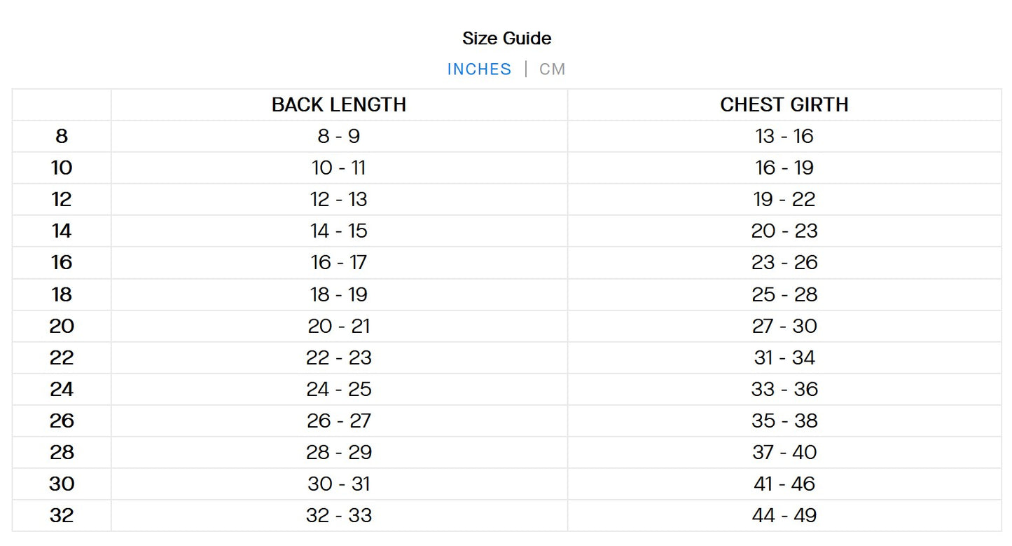The image size is (1012, 546).
Task: Click the Size Guide heading
Action: tap(506, 38)
